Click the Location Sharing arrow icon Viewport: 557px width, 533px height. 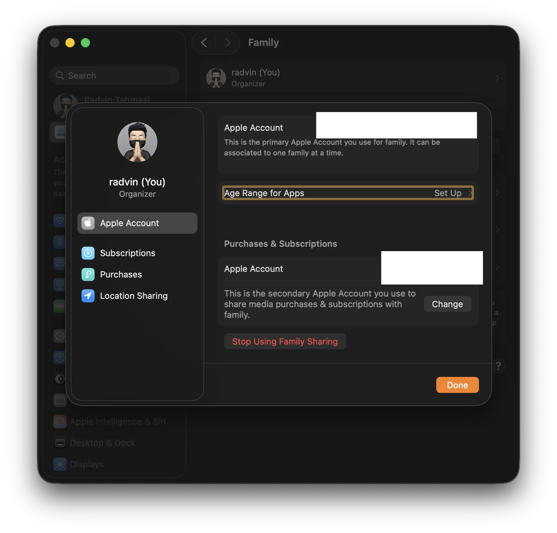point(88,296)
